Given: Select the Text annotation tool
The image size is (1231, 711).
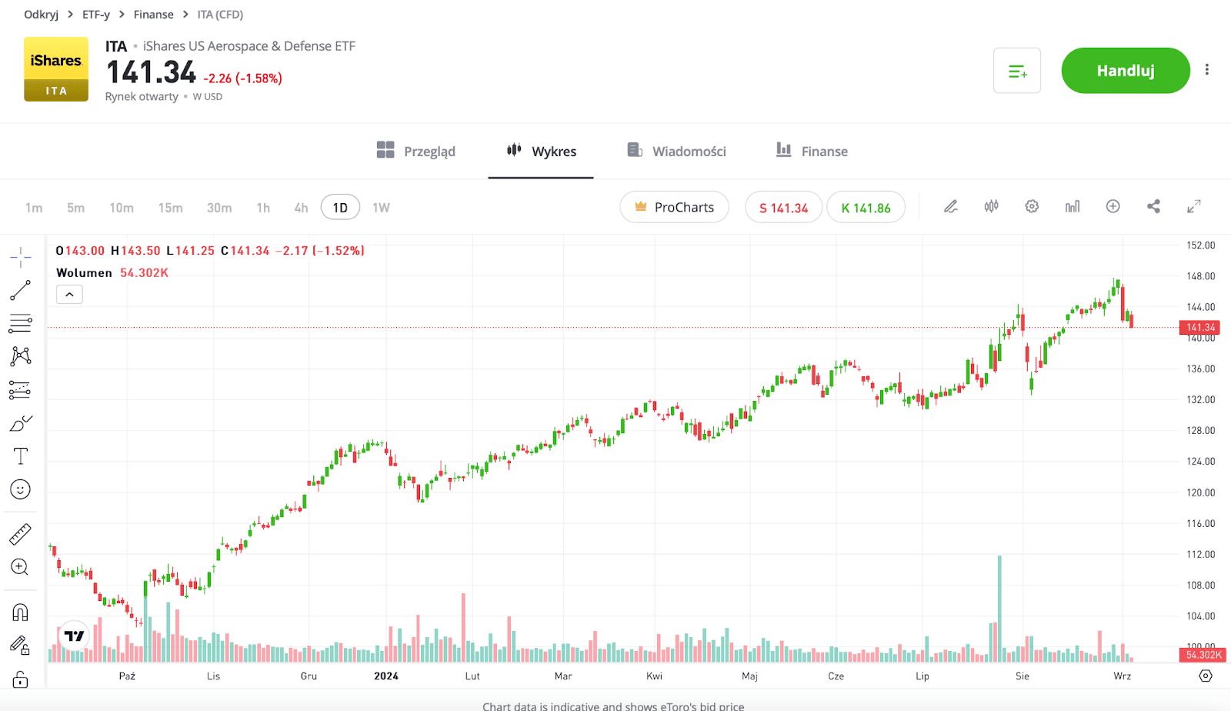Looking at the screenshot, I should (21, 456).
